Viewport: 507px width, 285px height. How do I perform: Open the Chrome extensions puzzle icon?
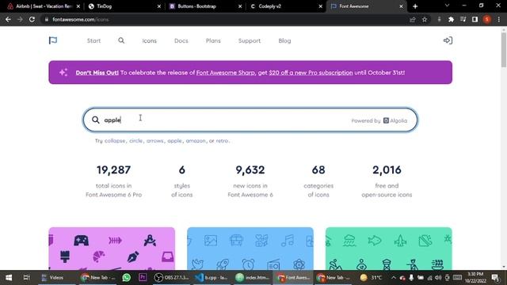[x=451, y=20]
